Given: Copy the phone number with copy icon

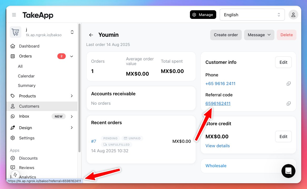Looking at the screenshot, I should (x=289, y=84).
